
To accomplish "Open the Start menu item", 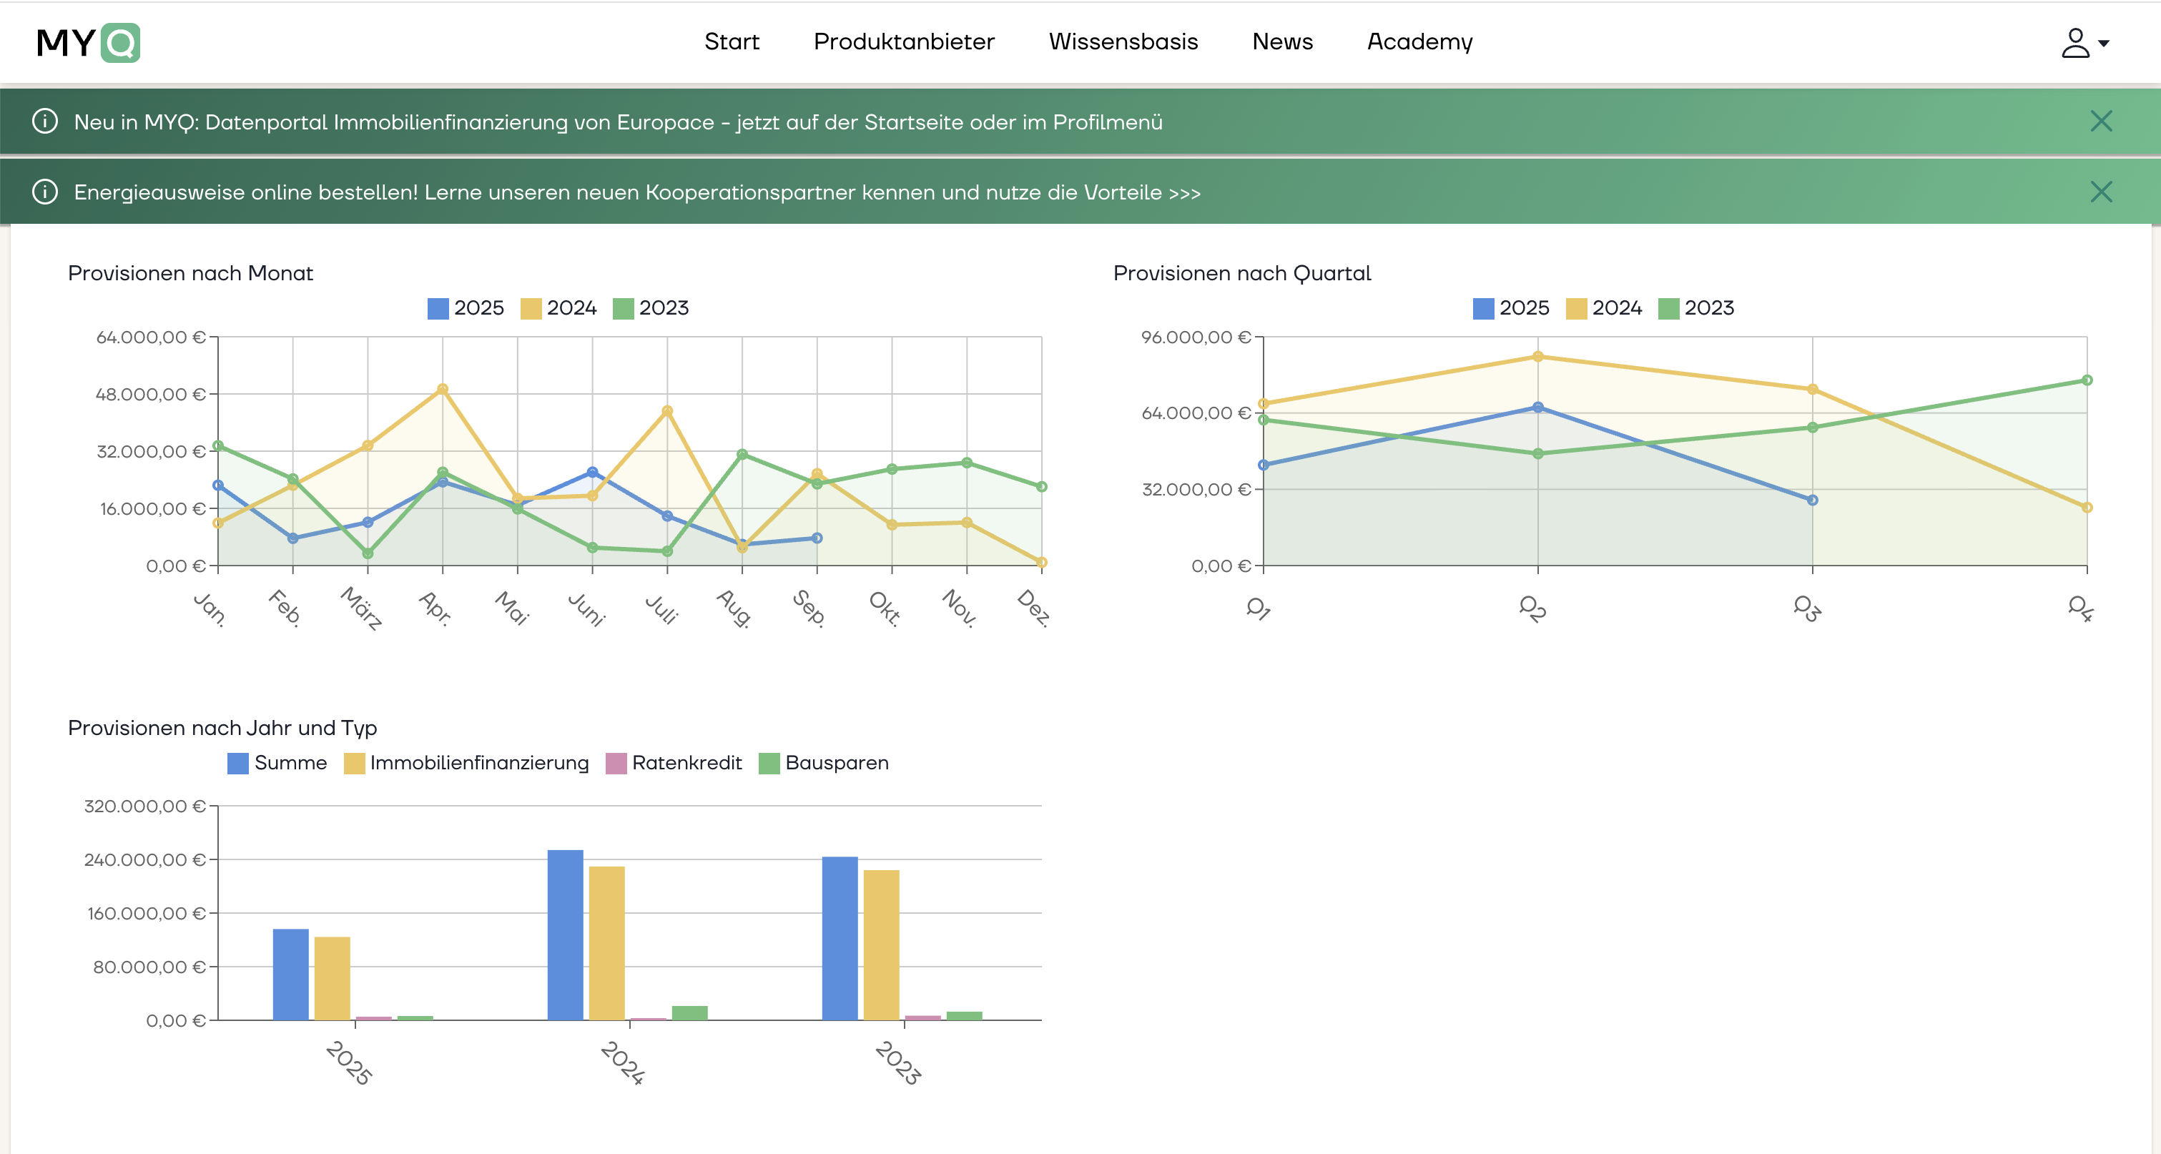I will pos(732,42).
